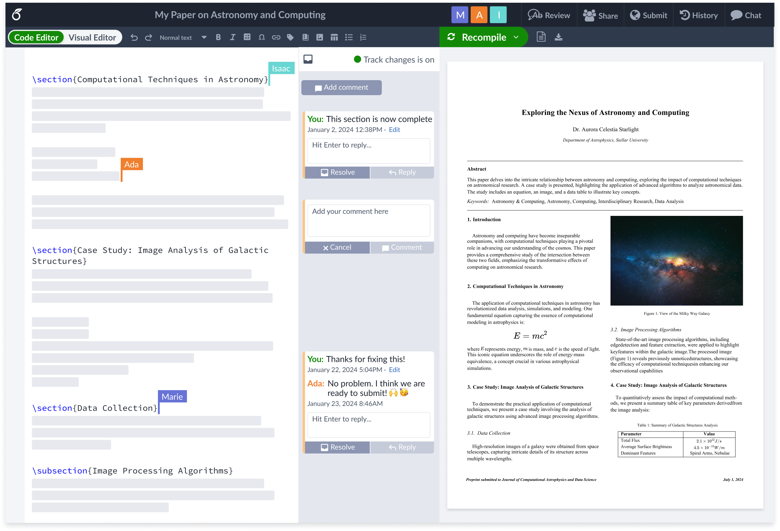The image size is (780, 531).
Task: Insert a figure image
Action: 320,37
